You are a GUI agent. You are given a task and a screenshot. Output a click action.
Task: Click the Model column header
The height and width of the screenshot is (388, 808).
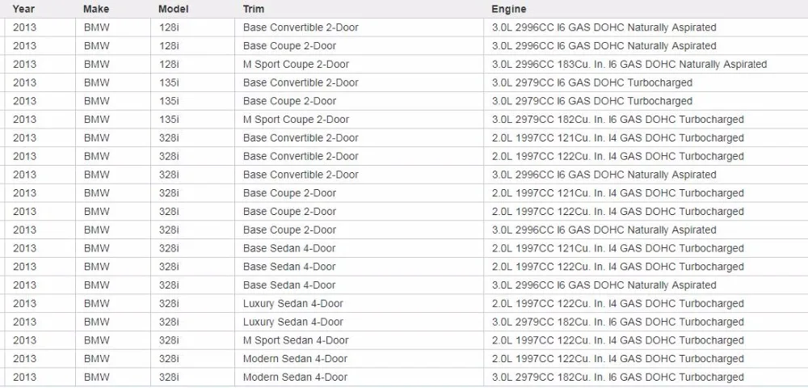tap(173, 9)
